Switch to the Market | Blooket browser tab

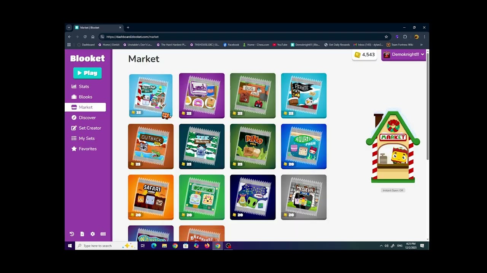[x=98, y=27]
